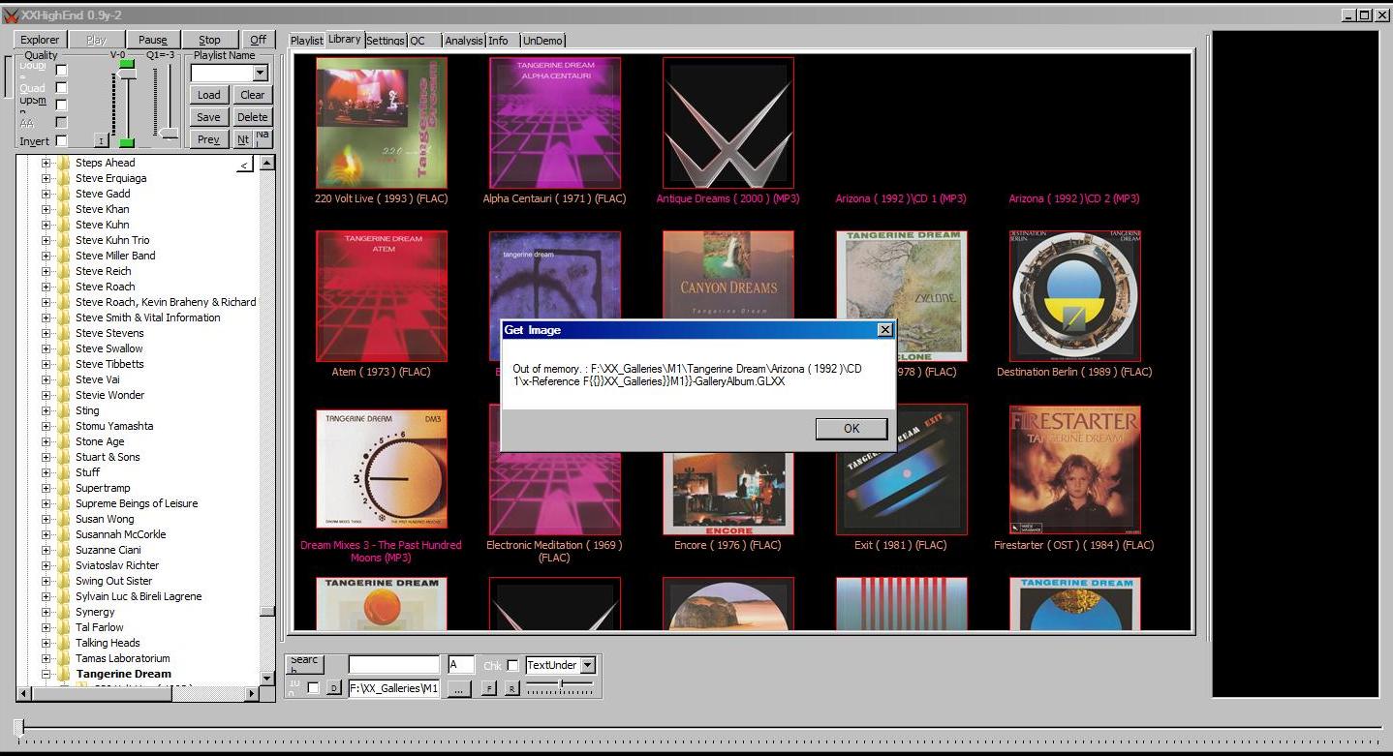Screen dimensions: 1393x756
Task: Click the folder icon next to Stevie Wonder
Action: (64, 395)
